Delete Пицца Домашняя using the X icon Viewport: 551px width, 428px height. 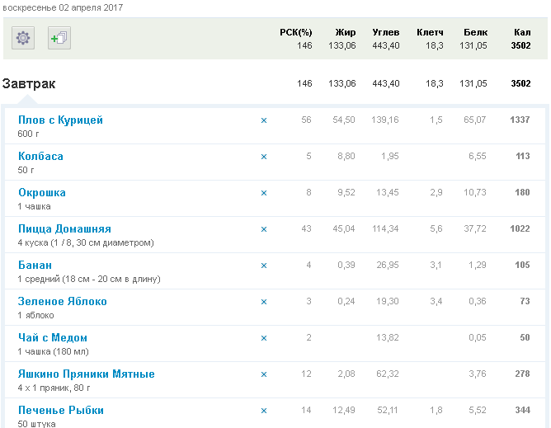[x=264, y=229]
